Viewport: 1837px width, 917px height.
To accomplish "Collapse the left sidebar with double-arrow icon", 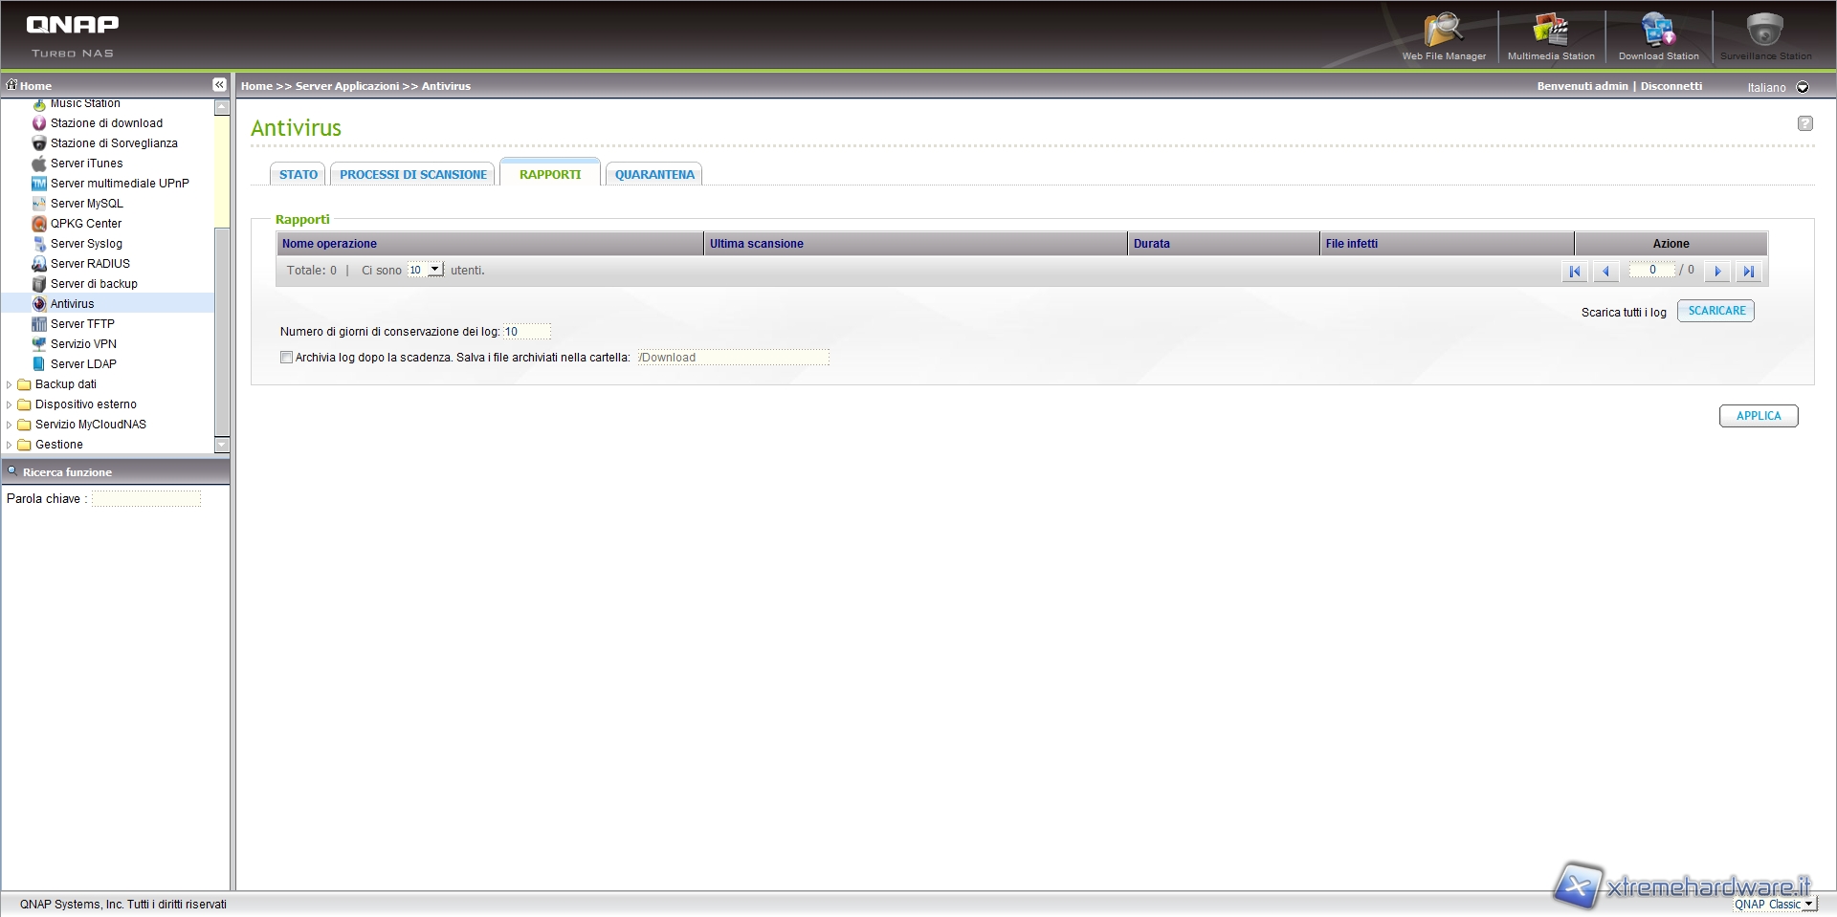I will (219, 85).
